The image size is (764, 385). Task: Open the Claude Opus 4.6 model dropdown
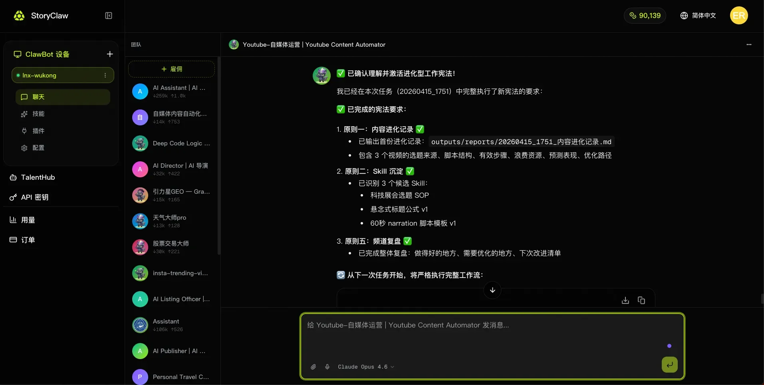(x=366, y=367)
